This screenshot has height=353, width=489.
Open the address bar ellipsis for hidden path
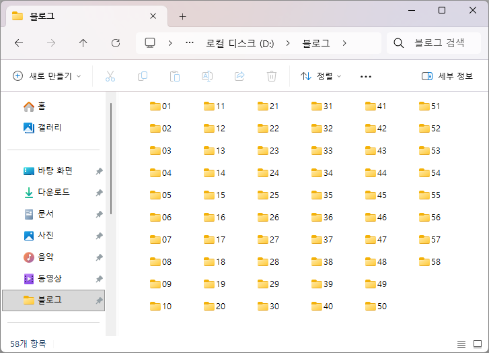pyautogui.click(x=190, y=43)
